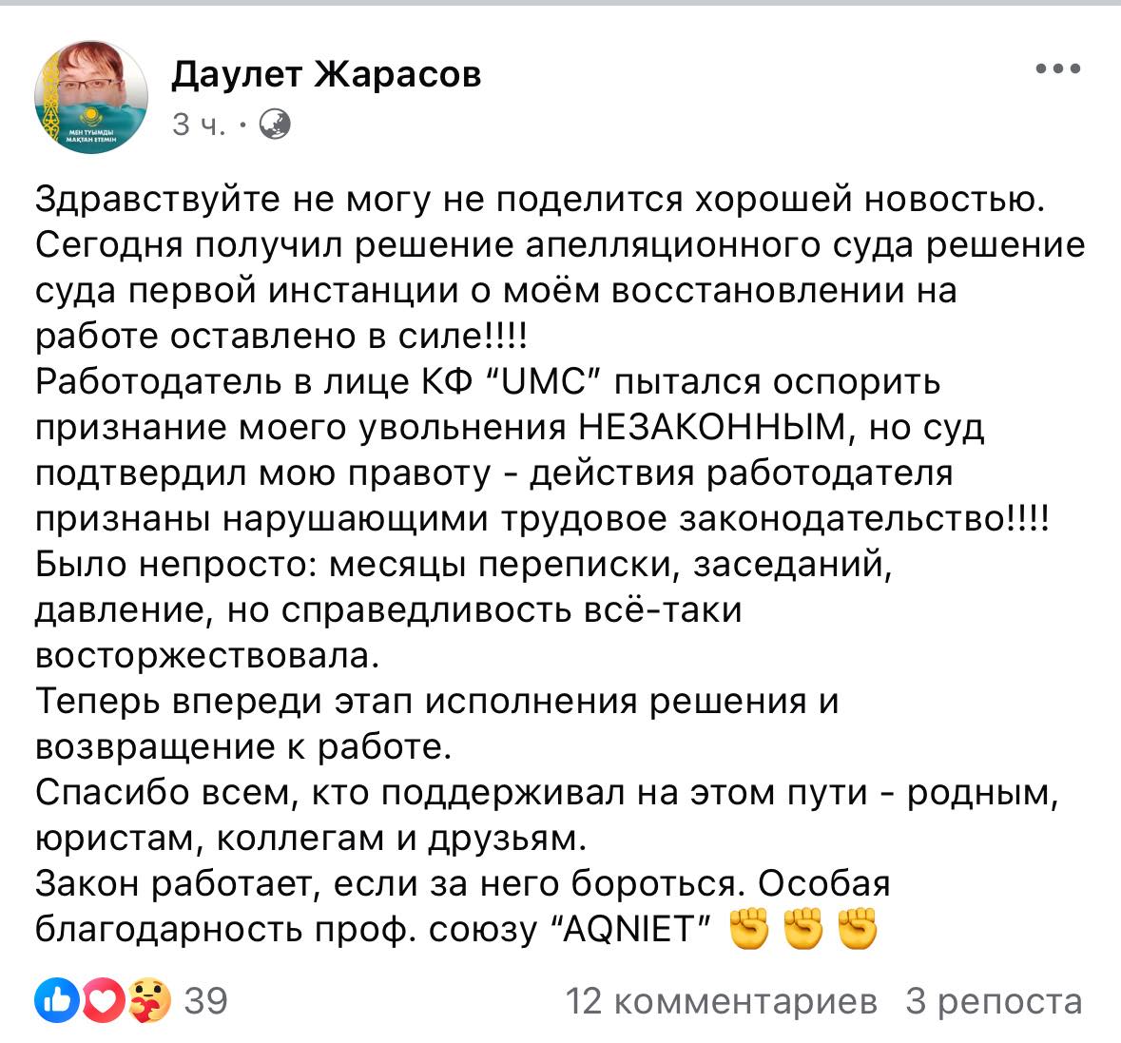Open the post timestamp "3 ч."
This screenshot has width=1121, height=1043.
[x=199, y=125]
